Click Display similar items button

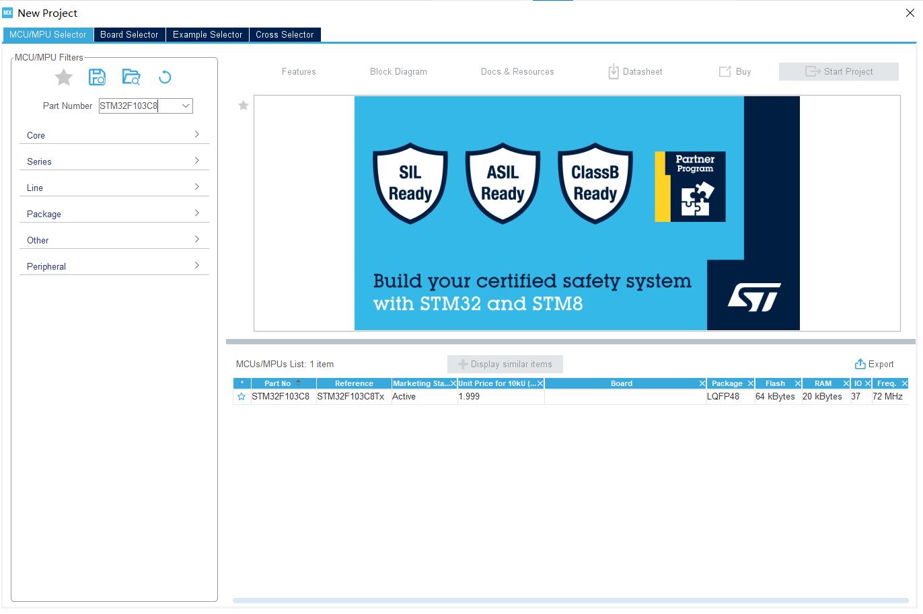coord(505,364)
